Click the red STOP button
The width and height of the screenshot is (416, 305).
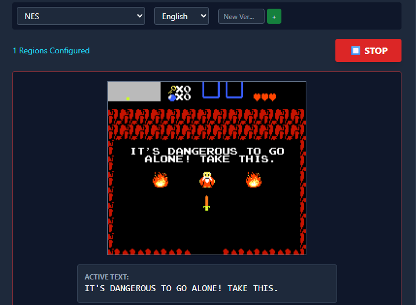coord(368,50)
